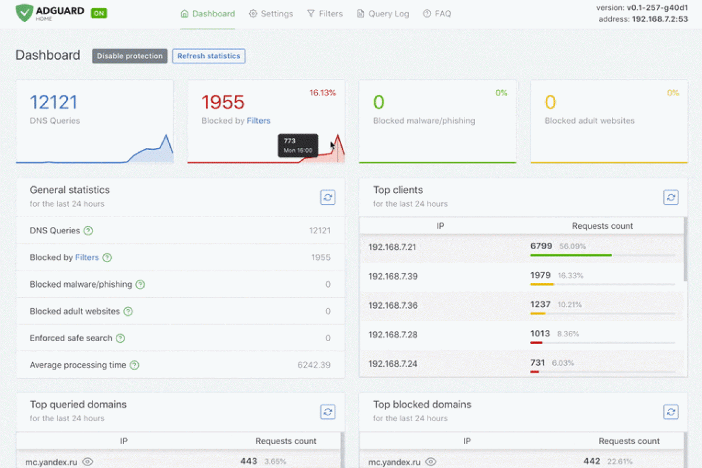Click help icon beside Blocked malware/phishing row
The image size is (702, 468).
[x=140, y=284]
